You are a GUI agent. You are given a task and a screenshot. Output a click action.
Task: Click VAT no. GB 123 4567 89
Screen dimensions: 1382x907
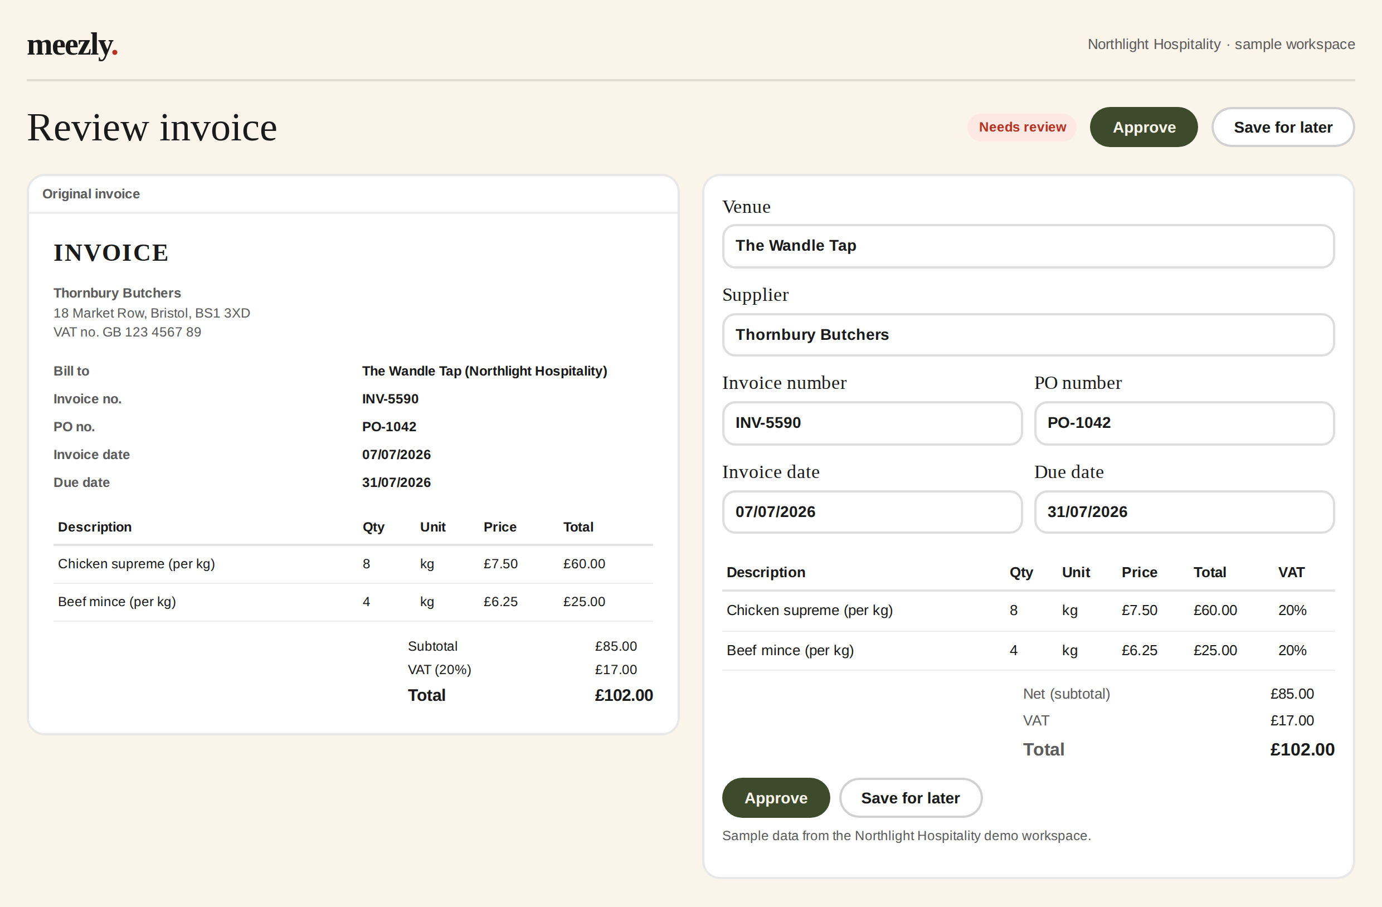[x=127, y=333]
